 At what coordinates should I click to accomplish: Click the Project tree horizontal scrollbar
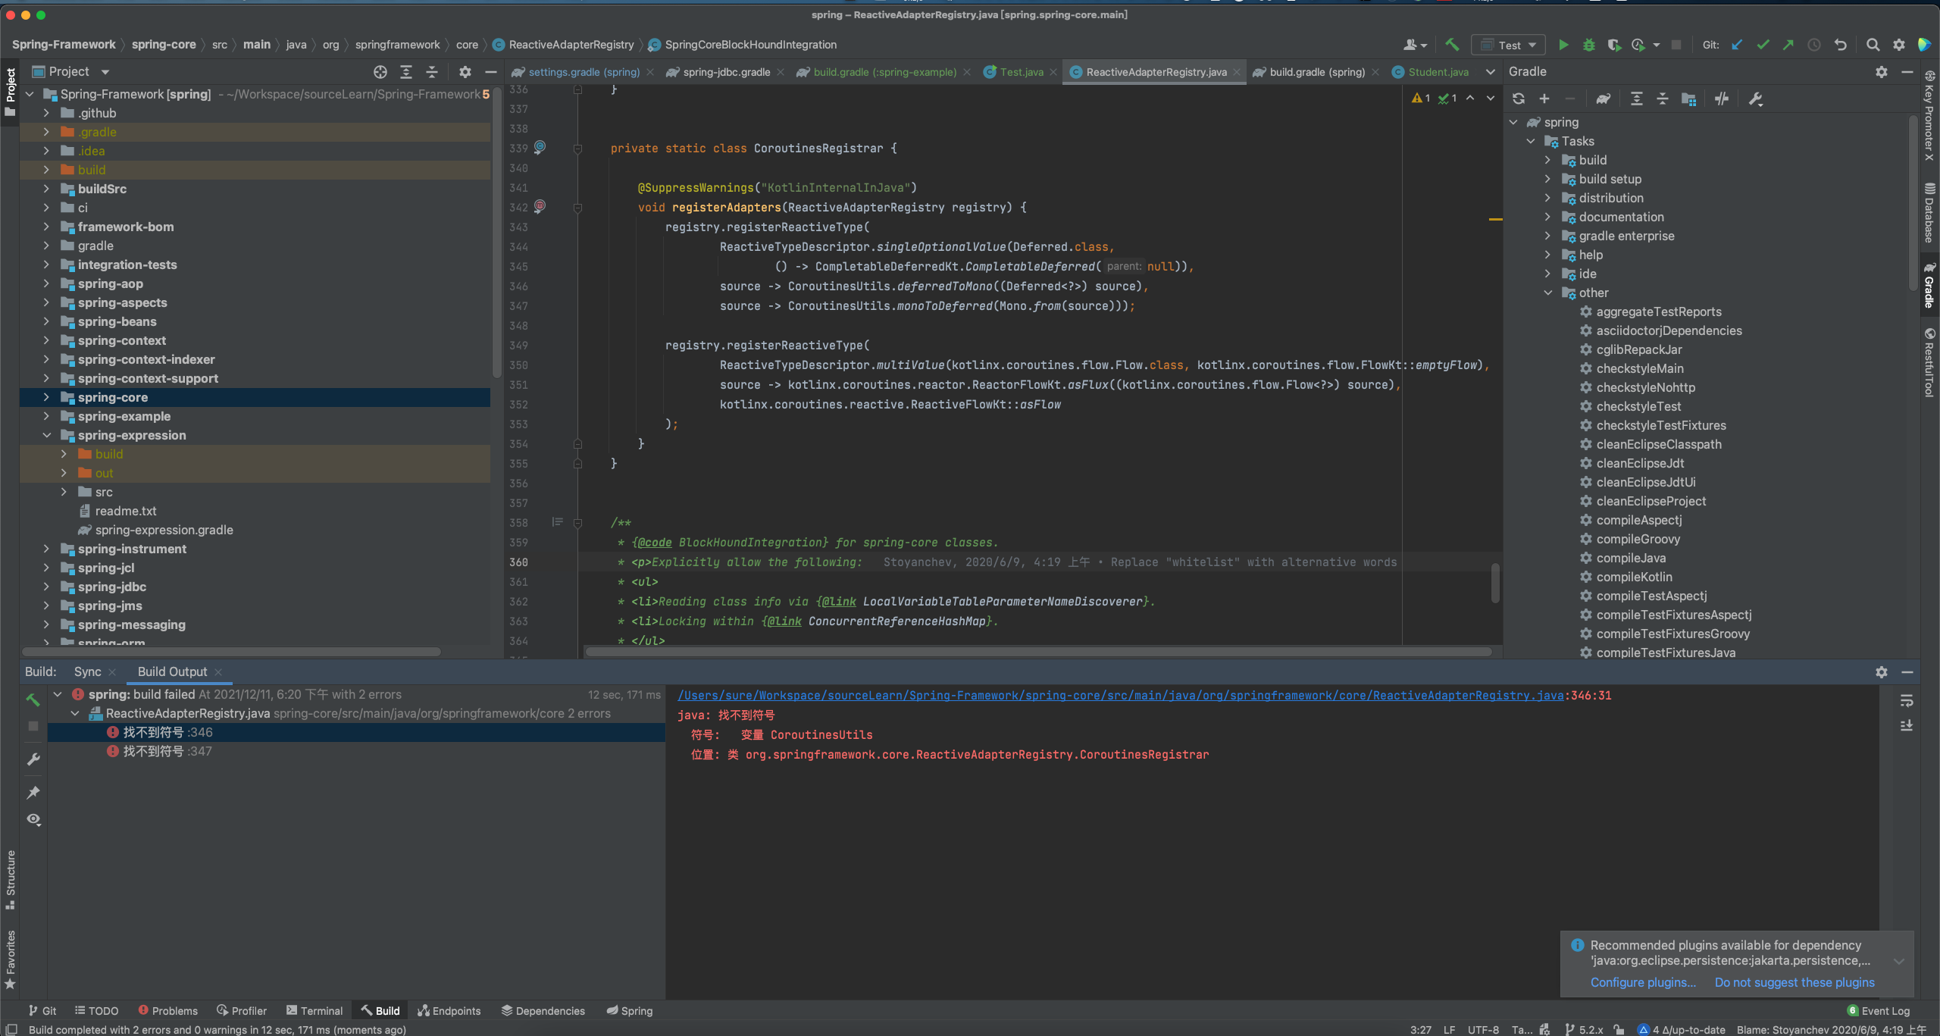[232, 652]
